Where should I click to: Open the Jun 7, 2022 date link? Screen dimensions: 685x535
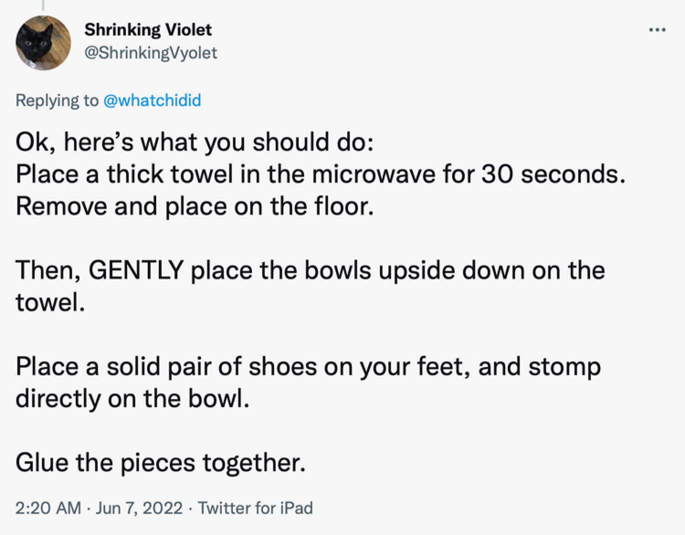pyautogui.click(x=139, y=508)
